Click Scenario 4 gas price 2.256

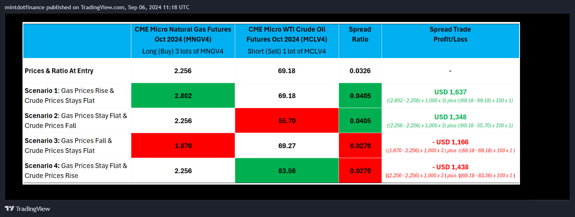(x=183, y=171)
